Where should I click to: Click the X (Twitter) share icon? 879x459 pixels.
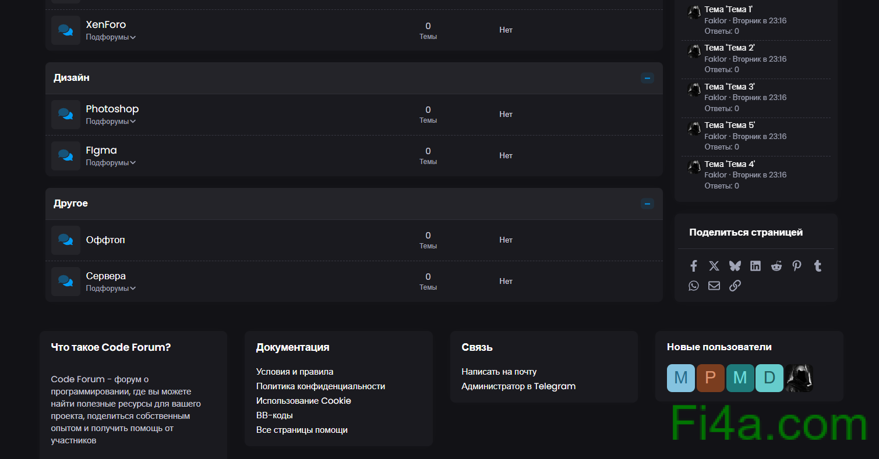pos(714,266)
